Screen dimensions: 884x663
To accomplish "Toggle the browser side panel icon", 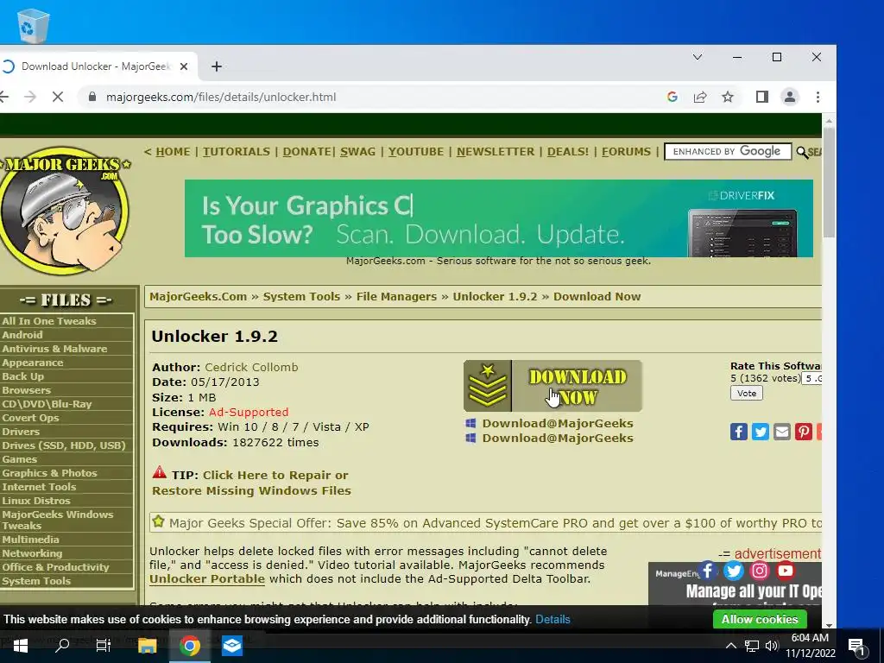I will 762,97.
